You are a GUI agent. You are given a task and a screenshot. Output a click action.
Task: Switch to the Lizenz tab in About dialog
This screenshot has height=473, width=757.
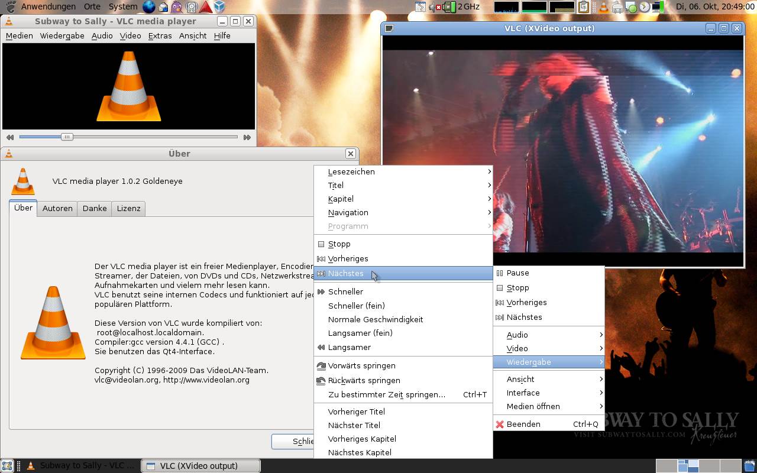click(x=128, y=208)
